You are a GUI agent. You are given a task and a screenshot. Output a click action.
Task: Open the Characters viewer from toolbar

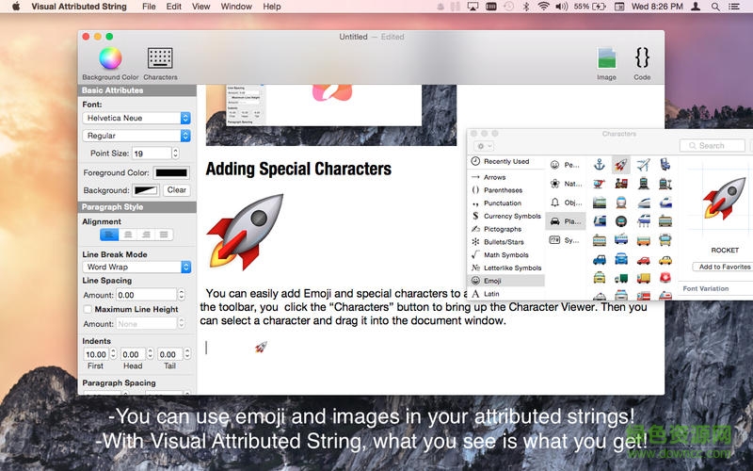pos(160,57)
